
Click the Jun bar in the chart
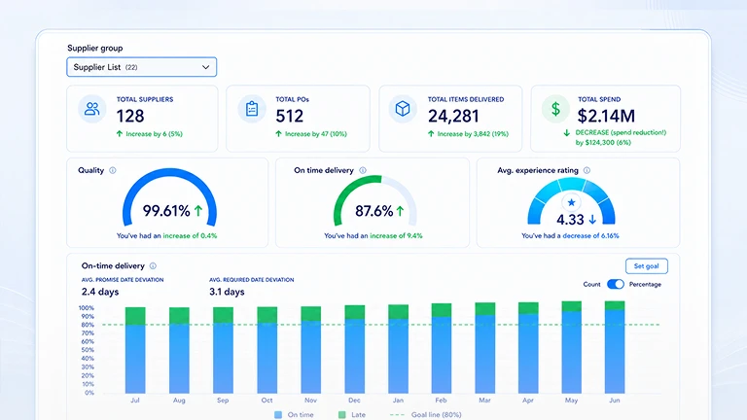pos(615,347)
